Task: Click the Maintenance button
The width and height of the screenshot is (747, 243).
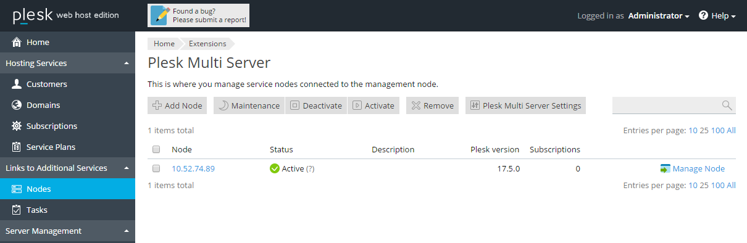Action: 249,105
